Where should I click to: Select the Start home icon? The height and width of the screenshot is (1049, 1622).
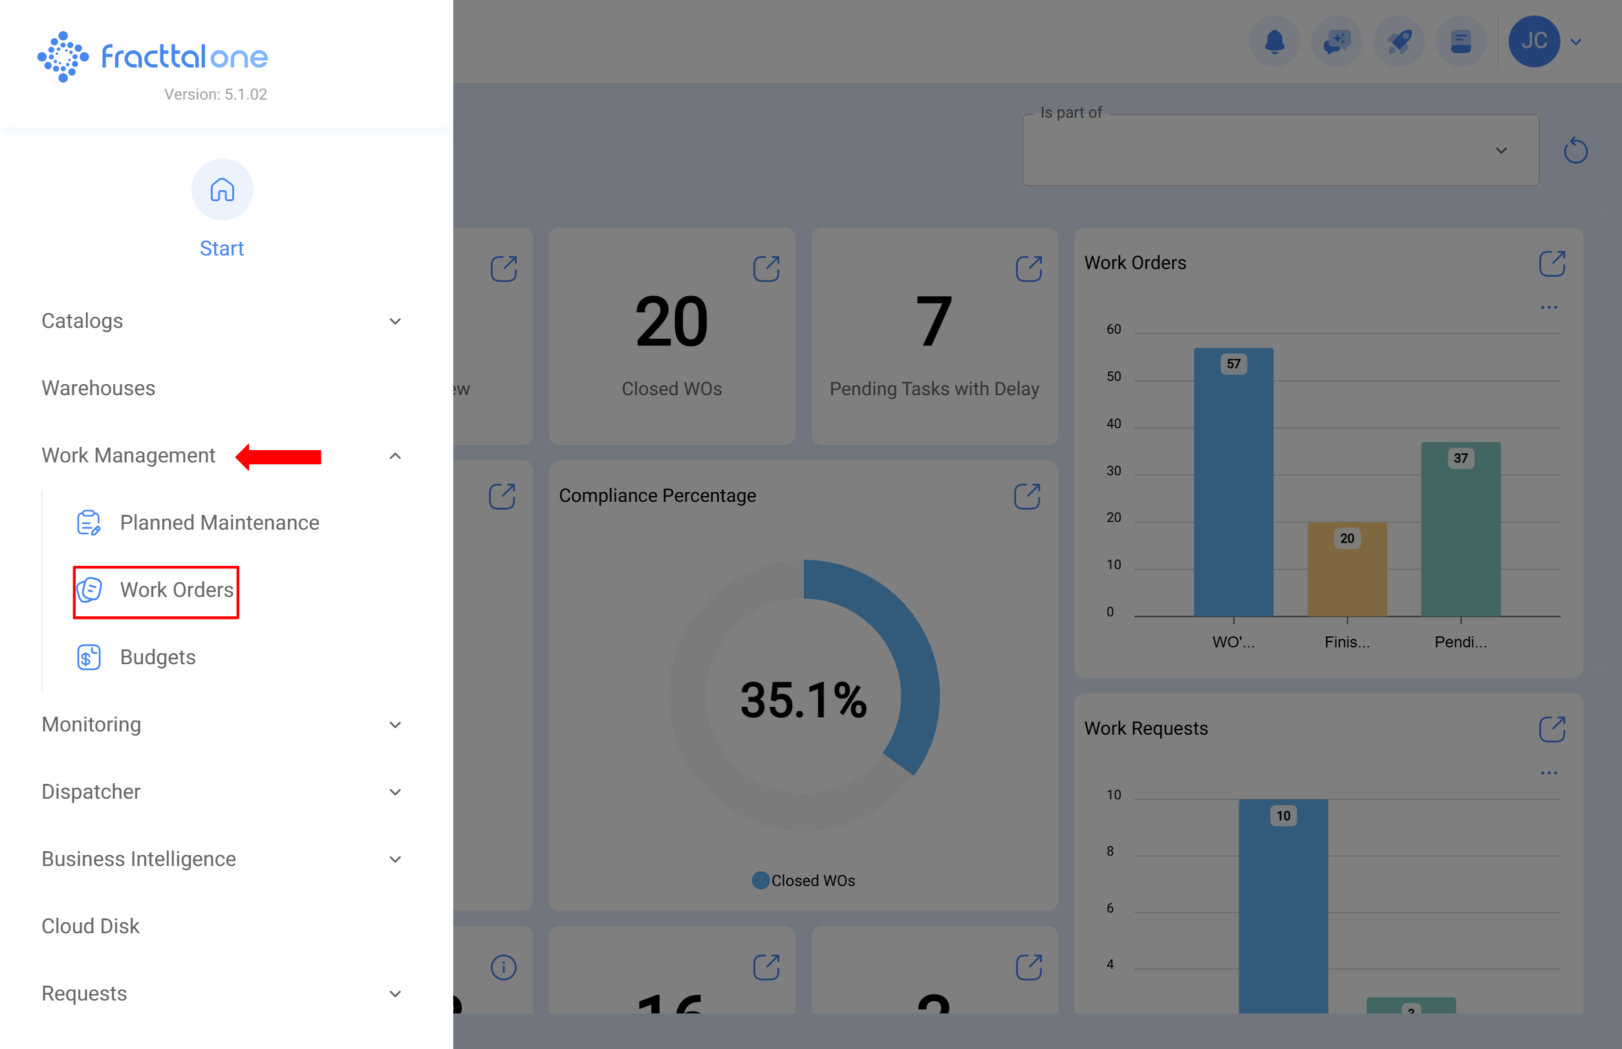pos(222,190)
